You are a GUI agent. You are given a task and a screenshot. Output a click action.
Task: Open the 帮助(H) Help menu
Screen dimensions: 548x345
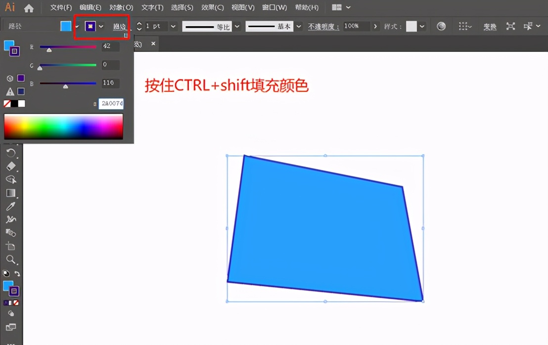(x=307, y=7)
